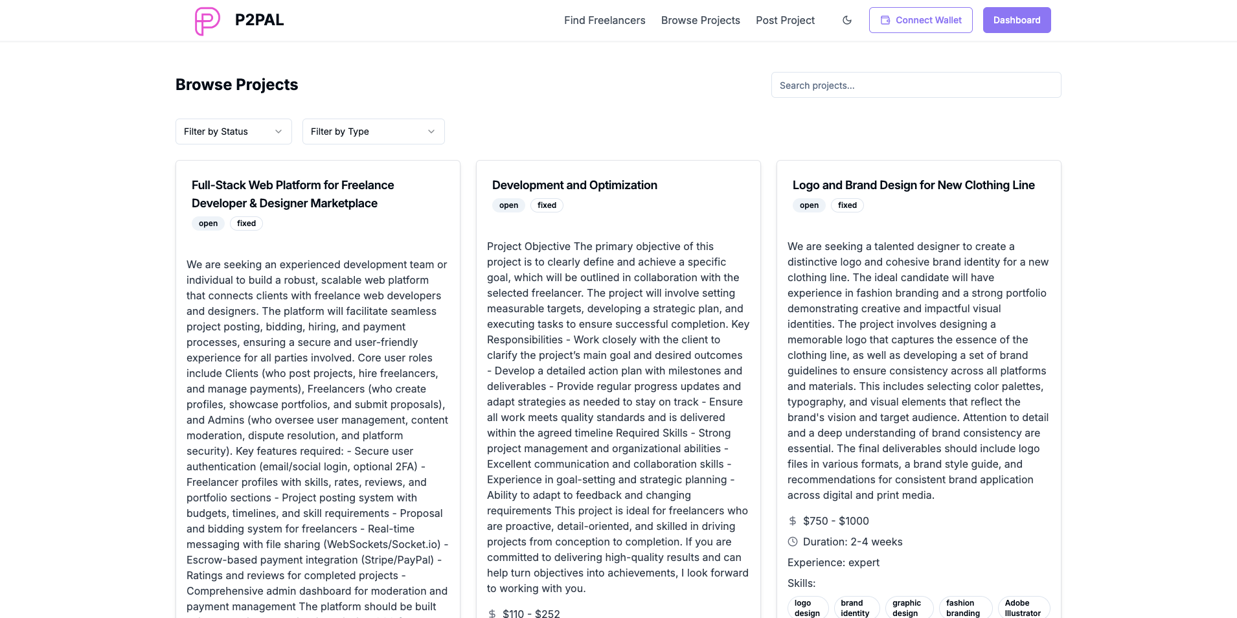The width and height of the screenshot is (1237, 618).
Task: Open Logo and Brand Design project title
Action: click(913, 185)
